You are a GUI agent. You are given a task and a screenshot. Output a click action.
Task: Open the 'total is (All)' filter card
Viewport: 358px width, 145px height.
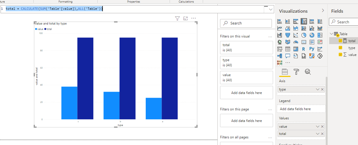pyautogui.click(x=247, y=48)
